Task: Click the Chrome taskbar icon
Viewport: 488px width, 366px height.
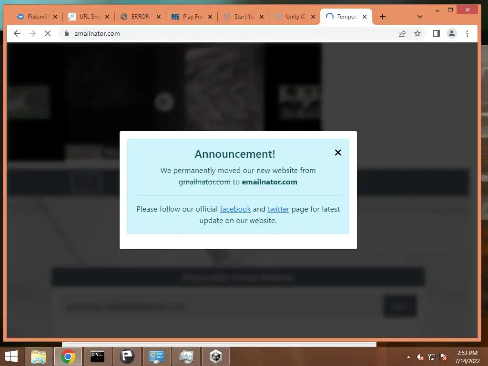Action: coord(68,356)
